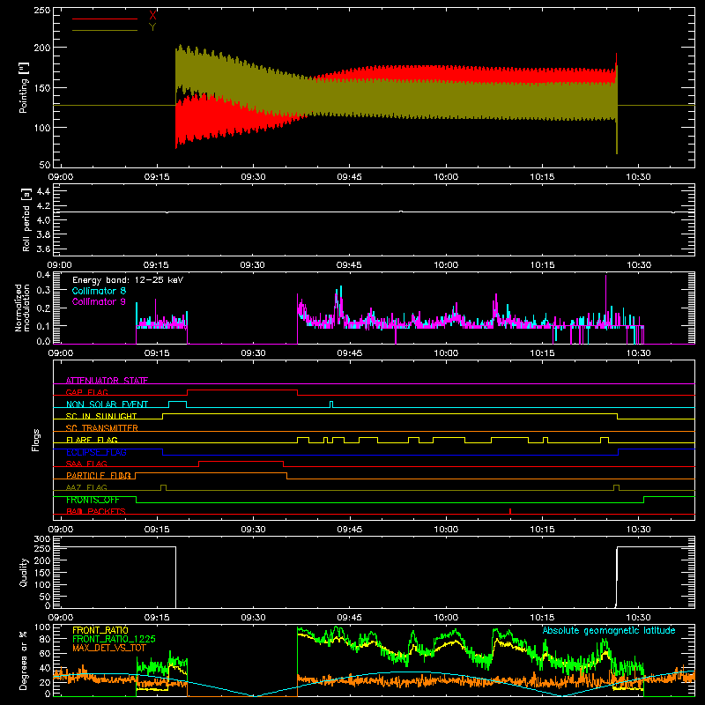
Task: Click the olive AAZ_FLAG label
Action: (86, 487)
